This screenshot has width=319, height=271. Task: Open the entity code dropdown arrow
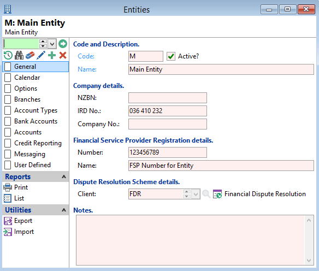52,44
